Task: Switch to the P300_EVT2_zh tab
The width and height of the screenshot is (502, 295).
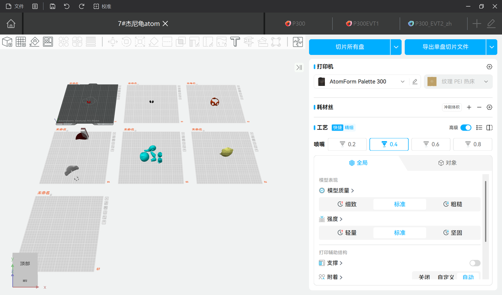Action: [429, 24]
